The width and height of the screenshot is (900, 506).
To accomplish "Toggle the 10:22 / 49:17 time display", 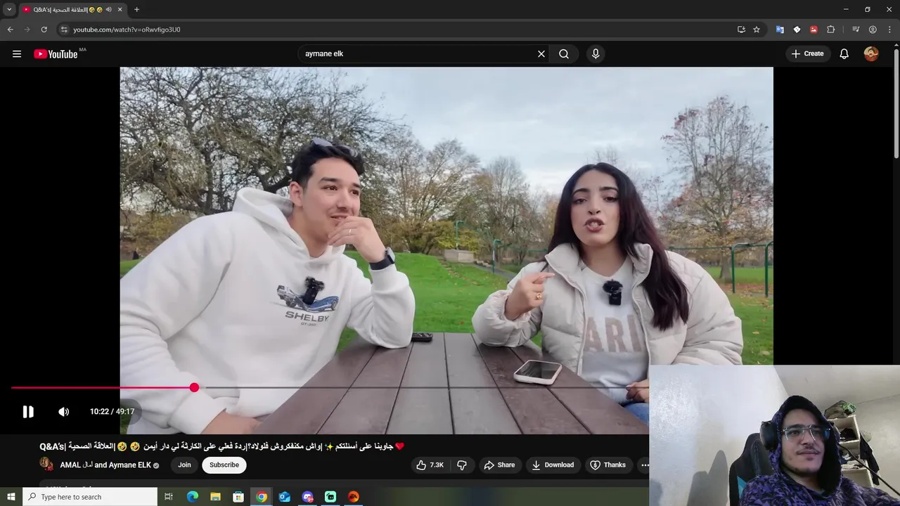I will [x=112, y=412].
